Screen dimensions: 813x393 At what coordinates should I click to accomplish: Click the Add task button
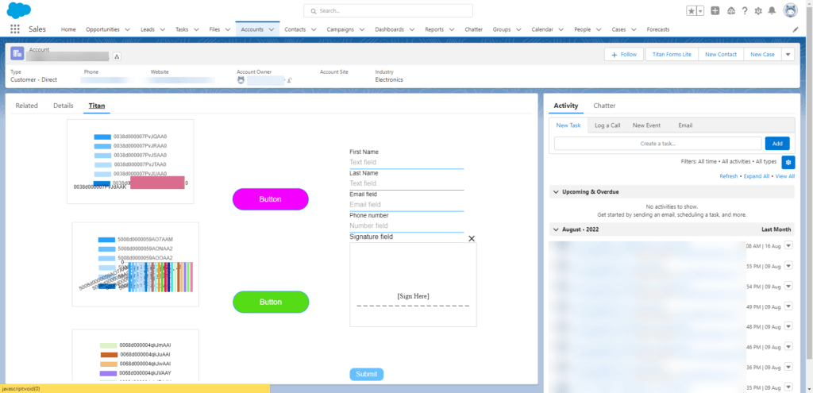pos(776,144)
